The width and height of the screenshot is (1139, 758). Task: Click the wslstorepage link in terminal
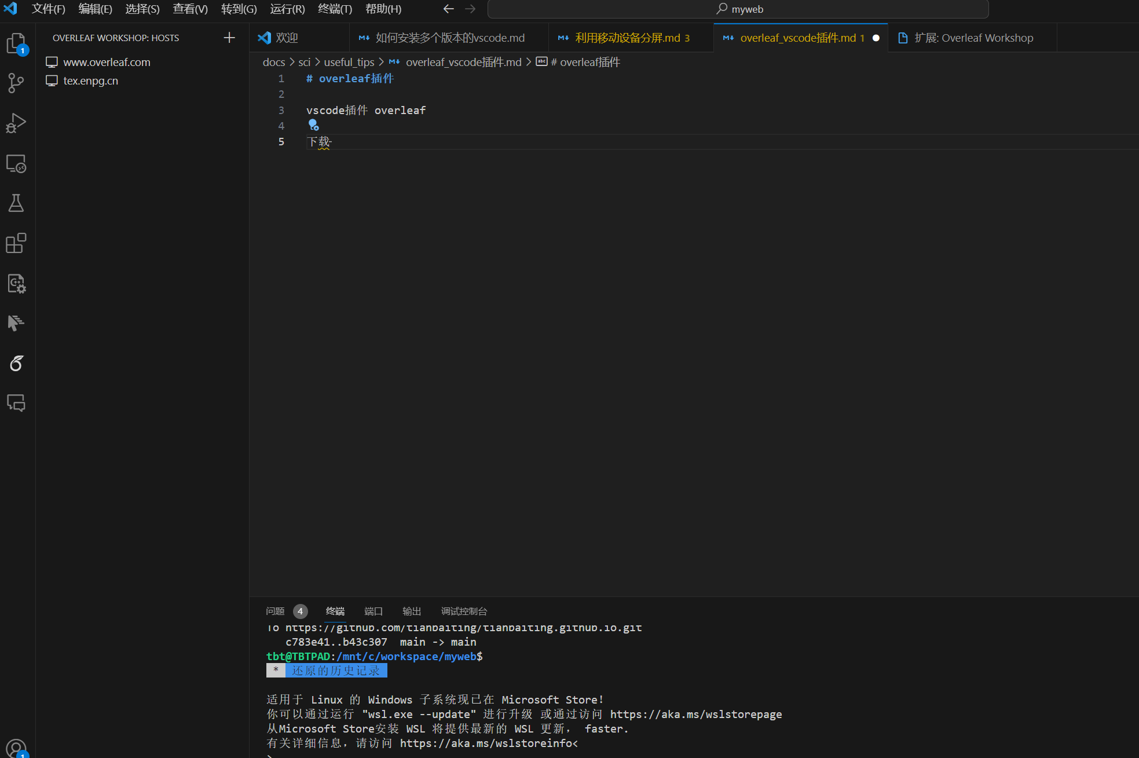click(695, 714)
